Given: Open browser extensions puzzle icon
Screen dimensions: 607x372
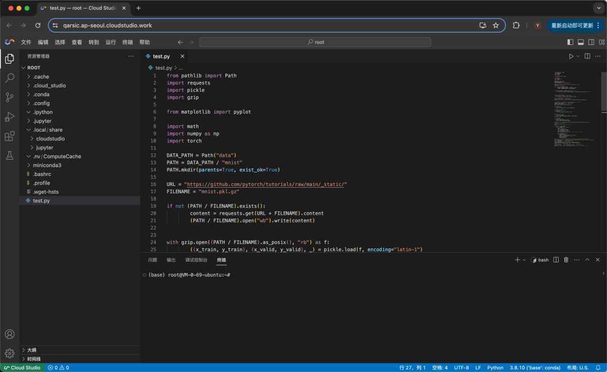Looking at the screenshot, I should [516, 25].
